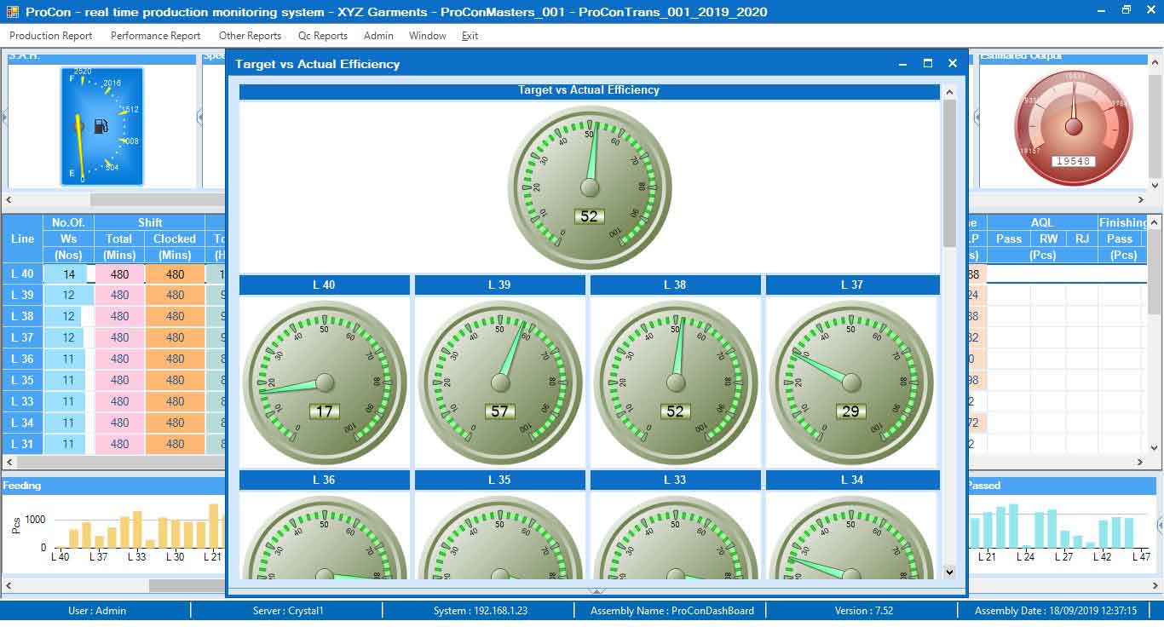The image size is (1164, 627).
Task: Click the Clocked (Mins) column header
Action: [175, 247]
